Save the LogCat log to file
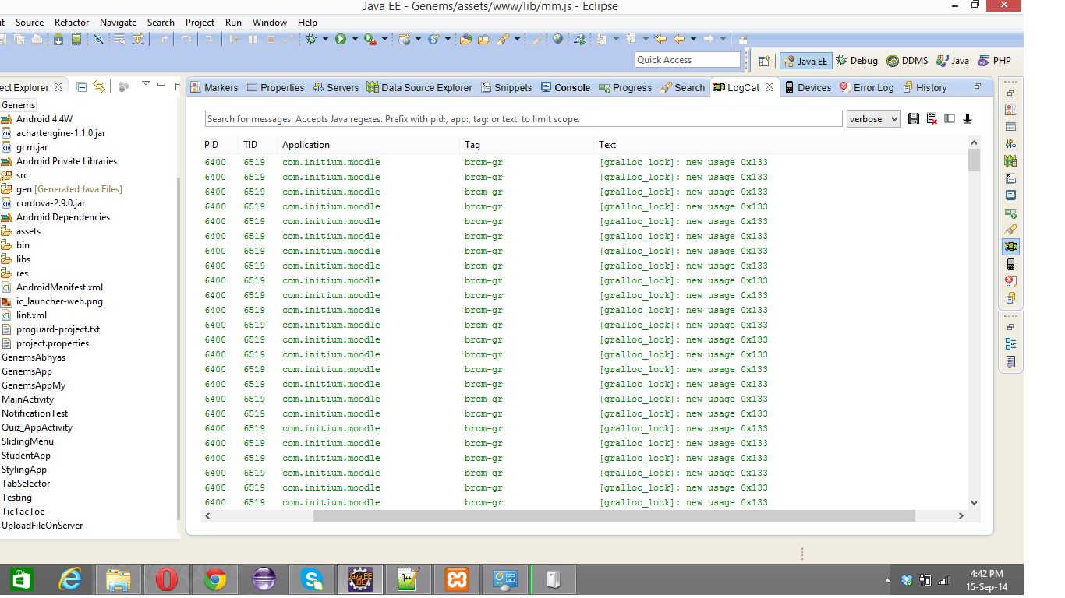Screen dimensions: 1065x598 click(914, 118)
